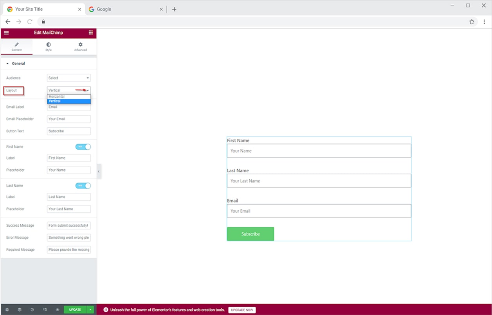Image resolution: width=492 pixels, height=315 pixels.
Task: Toggle the Last Name switch
Action: click(83, 186)
